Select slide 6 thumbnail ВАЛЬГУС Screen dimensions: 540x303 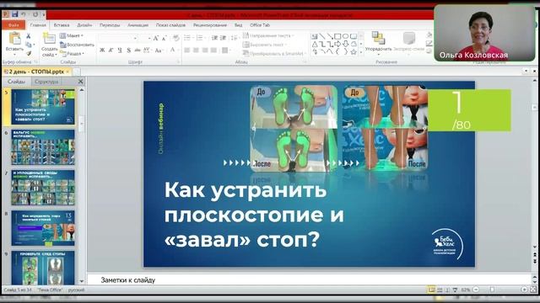click(x=43, y=147)
